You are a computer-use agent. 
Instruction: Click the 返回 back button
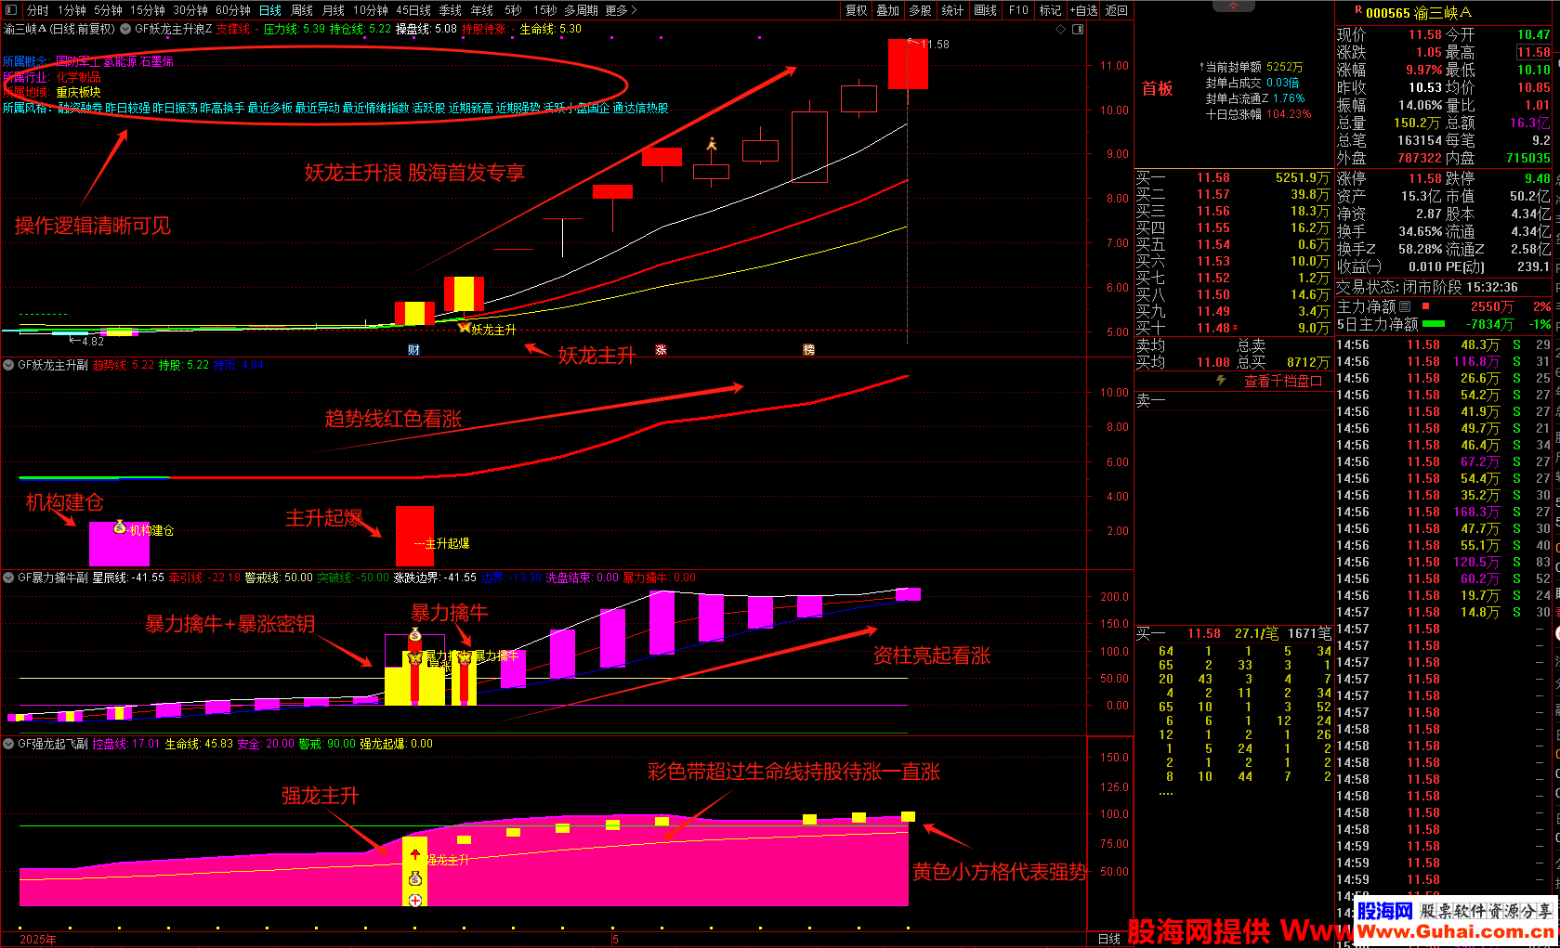click(x=1117, y=10)
